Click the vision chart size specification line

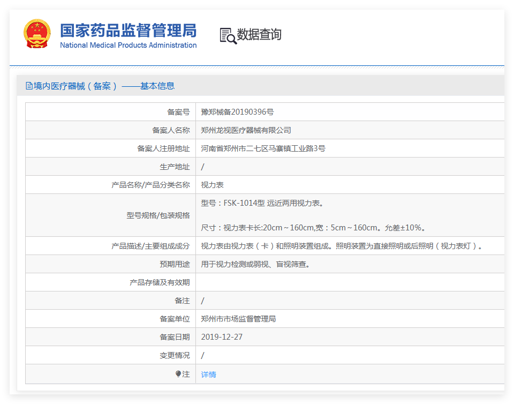313,228
